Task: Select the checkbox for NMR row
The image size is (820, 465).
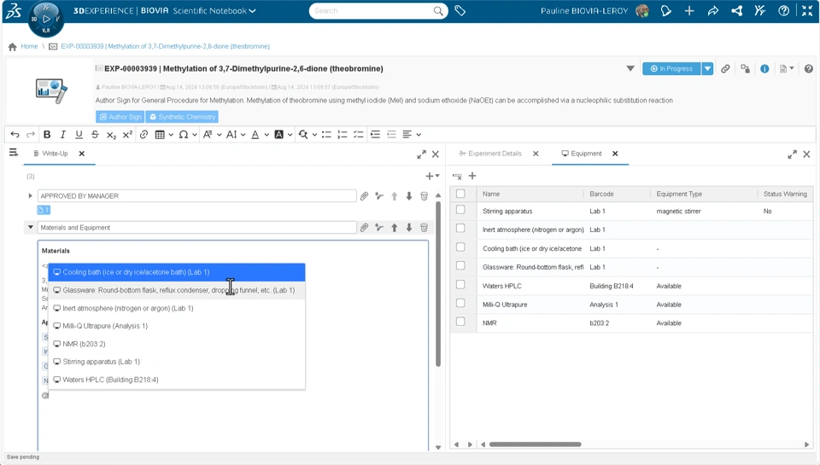Action: pos(460,322)
